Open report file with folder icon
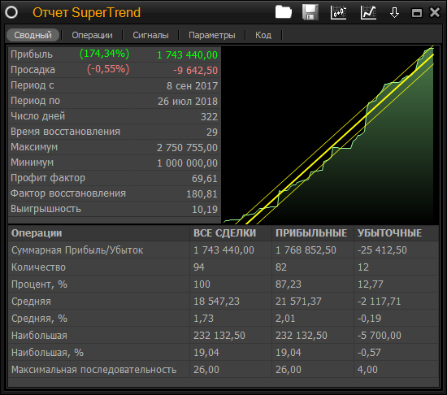The width and height of the screenshot is (447, 395). click(284, 12)
